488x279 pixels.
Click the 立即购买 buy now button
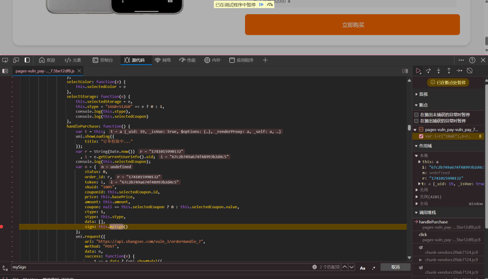coord(352,25)
